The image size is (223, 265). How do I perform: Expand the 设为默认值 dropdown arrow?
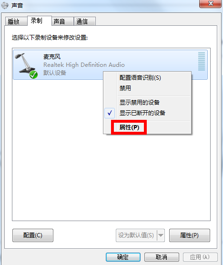coord(161,235)
